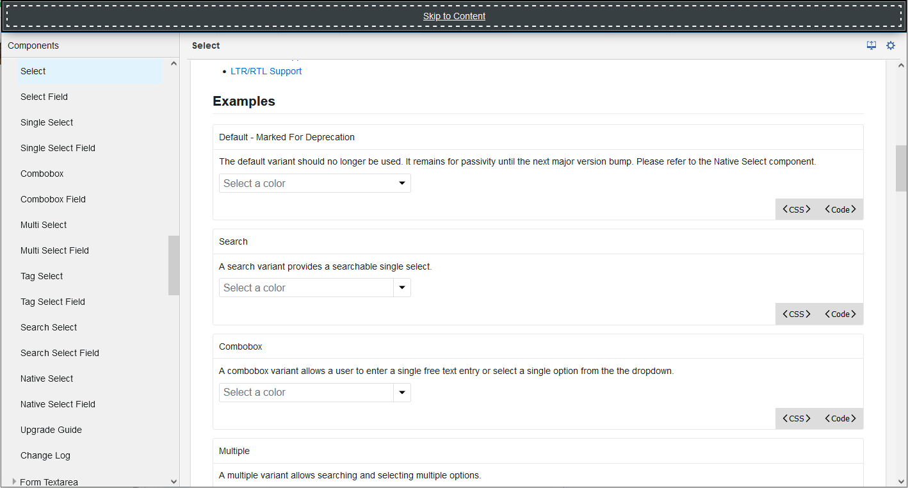The image size is (908, 488).
Task: Open the present-on-monitor preview icon
Action: 871,45
